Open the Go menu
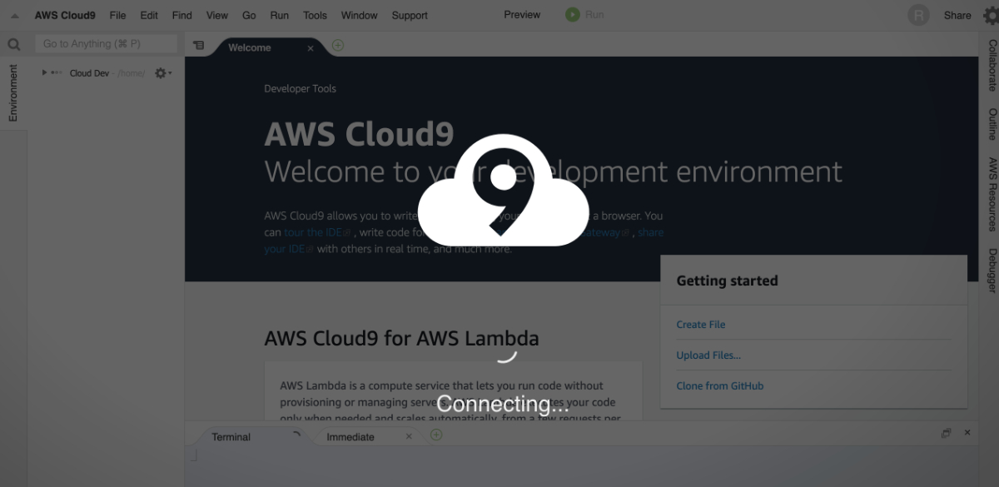Image resolution: width=999 pixels, height=487 pixels. click(x=249, y=15)
